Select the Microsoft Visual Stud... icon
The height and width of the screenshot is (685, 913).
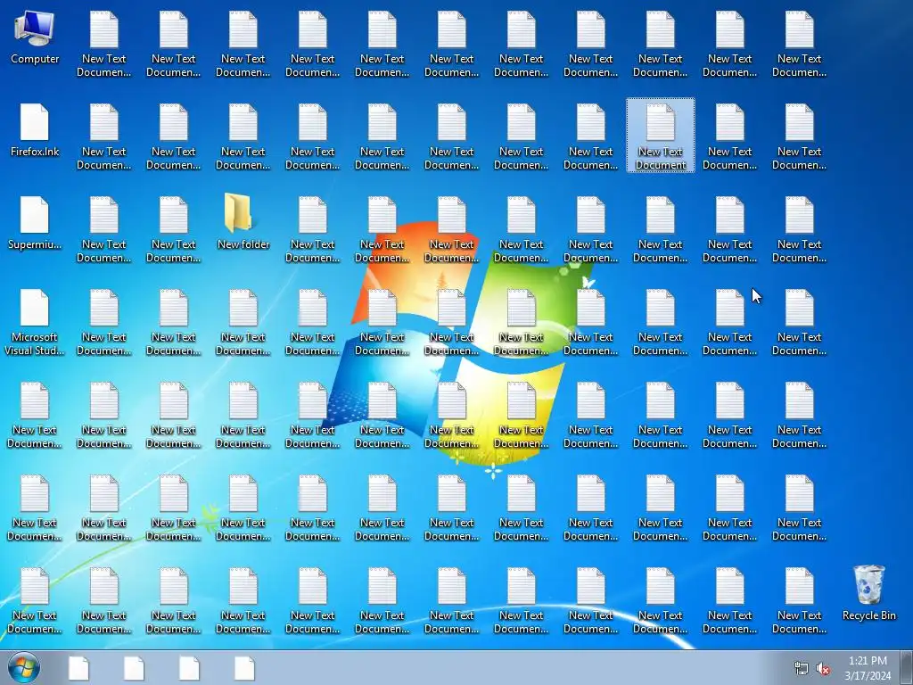(35, 323)
